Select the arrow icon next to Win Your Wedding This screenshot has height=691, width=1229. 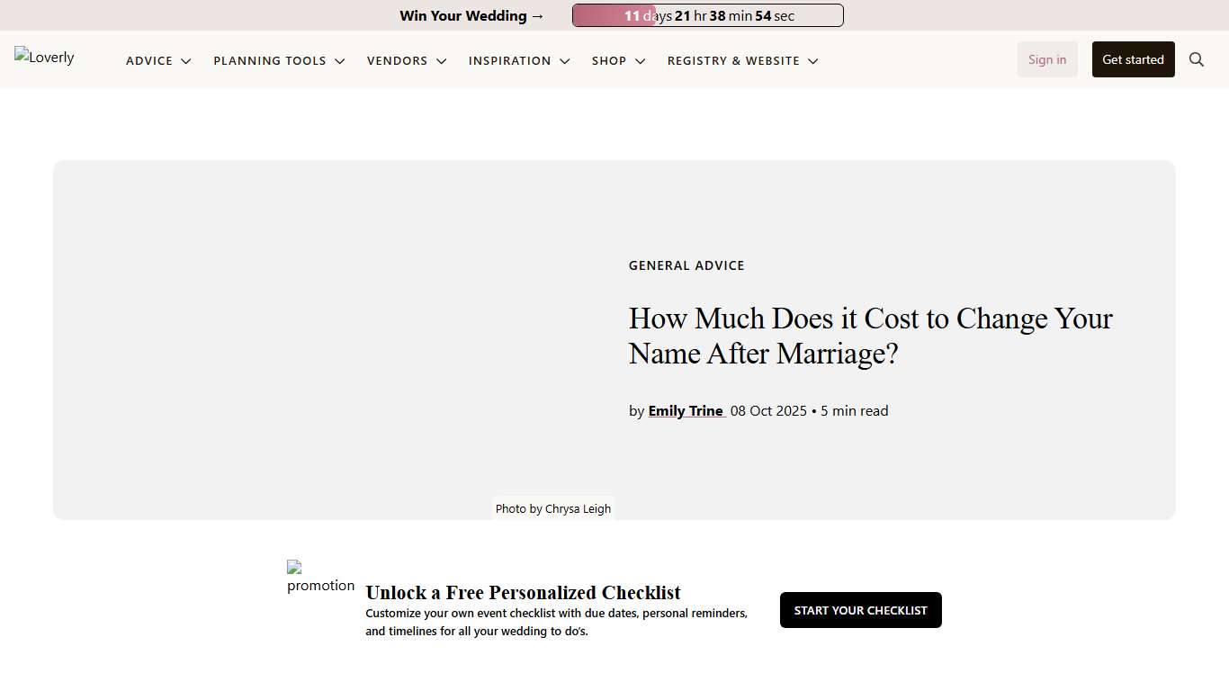tap(537, 15)
